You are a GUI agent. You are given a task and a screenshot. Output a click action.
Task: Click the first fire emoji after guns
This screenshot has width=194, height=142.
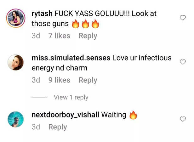(76, 24)
